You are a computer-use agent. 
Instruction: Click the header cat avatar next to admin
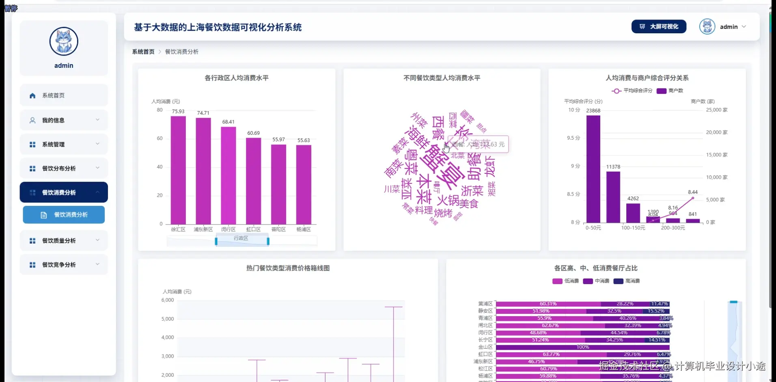coord(707,27)
